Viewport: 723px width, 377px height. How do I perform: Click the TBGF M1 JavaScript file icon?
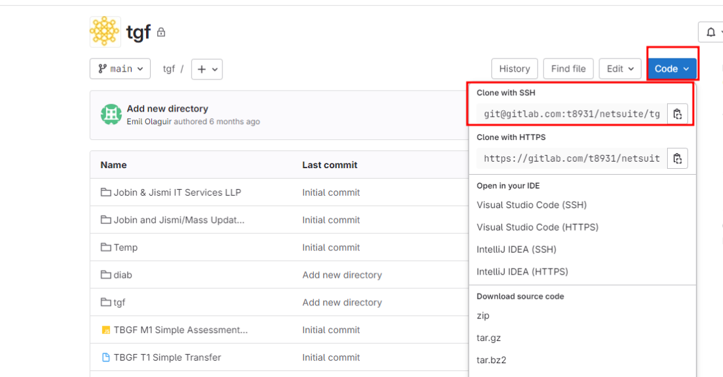tap(105, 330)
